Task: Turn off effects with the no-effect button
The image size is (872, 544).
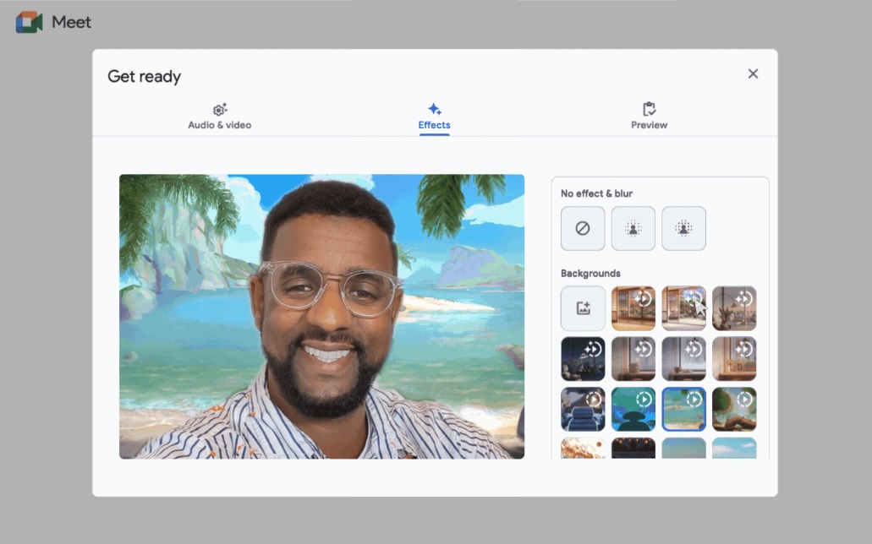Action: 583,228
